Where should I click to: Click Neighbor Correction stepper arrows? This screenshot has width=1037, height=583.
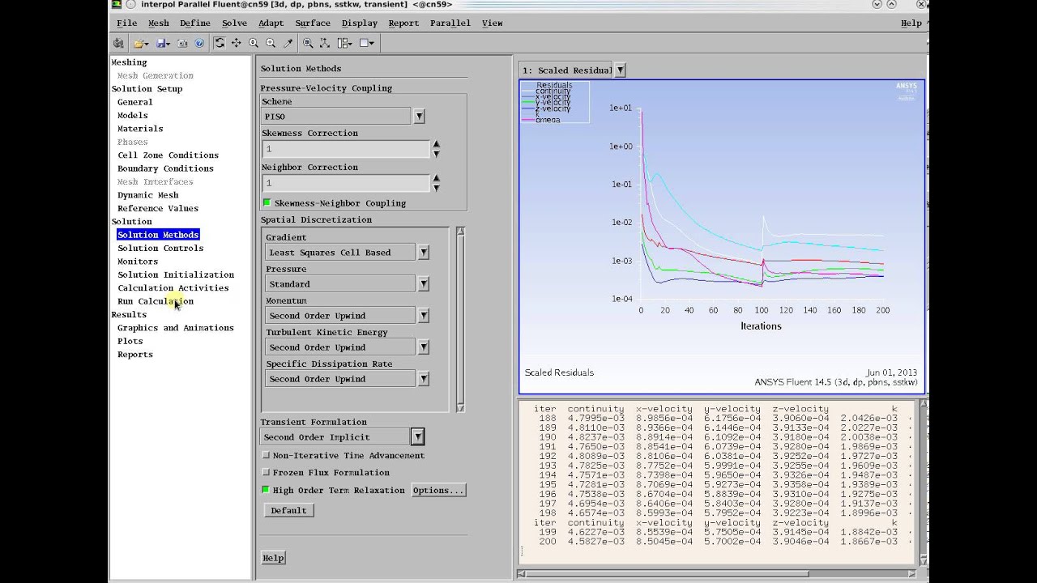(436, 183)
